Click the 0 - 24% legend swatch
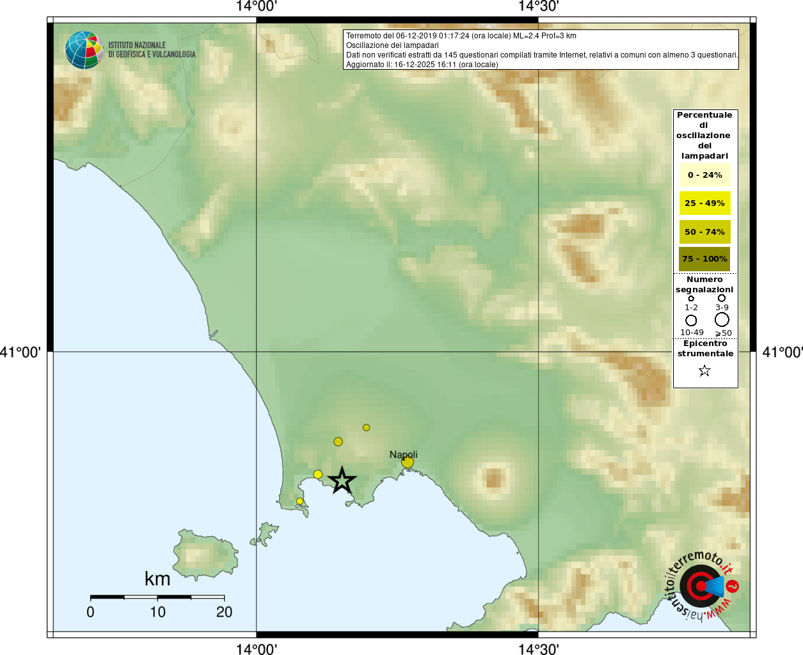 pos(704,175)
